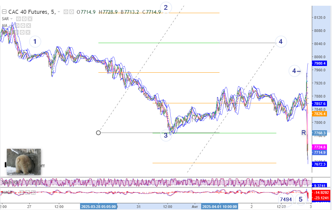Click the 27 date label on time axis

[29, 207]
